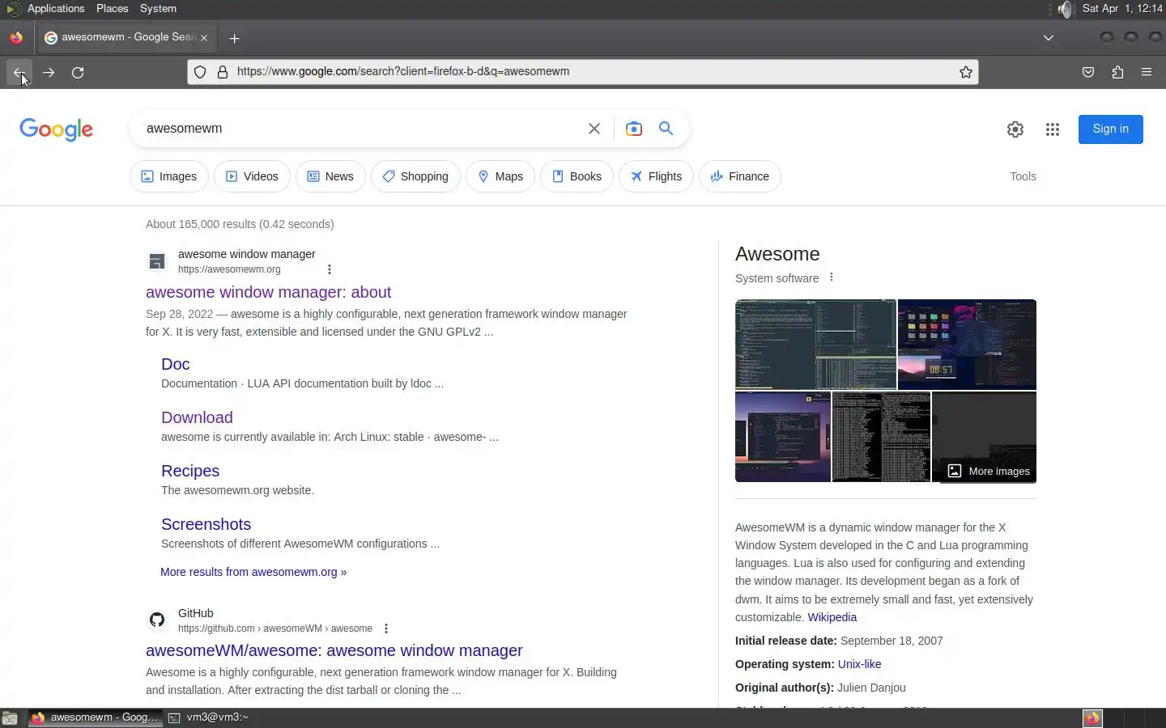Open the purple desktop thumbnail

pyautogui.click(x=783, y=437)
